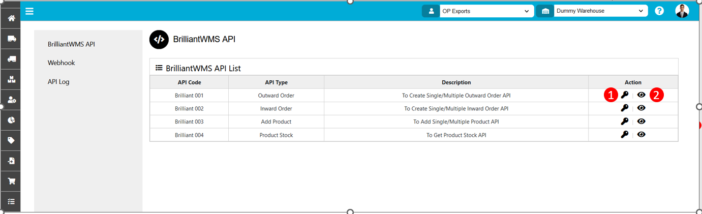
Task: Open the tag icon in sidebar
Action: (11, 140)
